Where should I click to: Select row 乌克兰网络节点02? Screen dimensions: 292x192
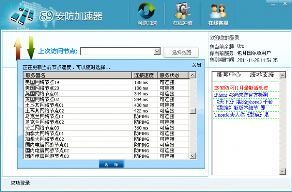(x=106, y=122)
